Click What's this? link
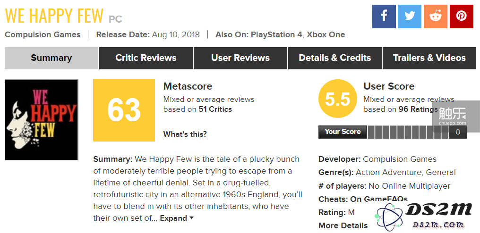This screenshot has width=480, height=233. [185, 134]
